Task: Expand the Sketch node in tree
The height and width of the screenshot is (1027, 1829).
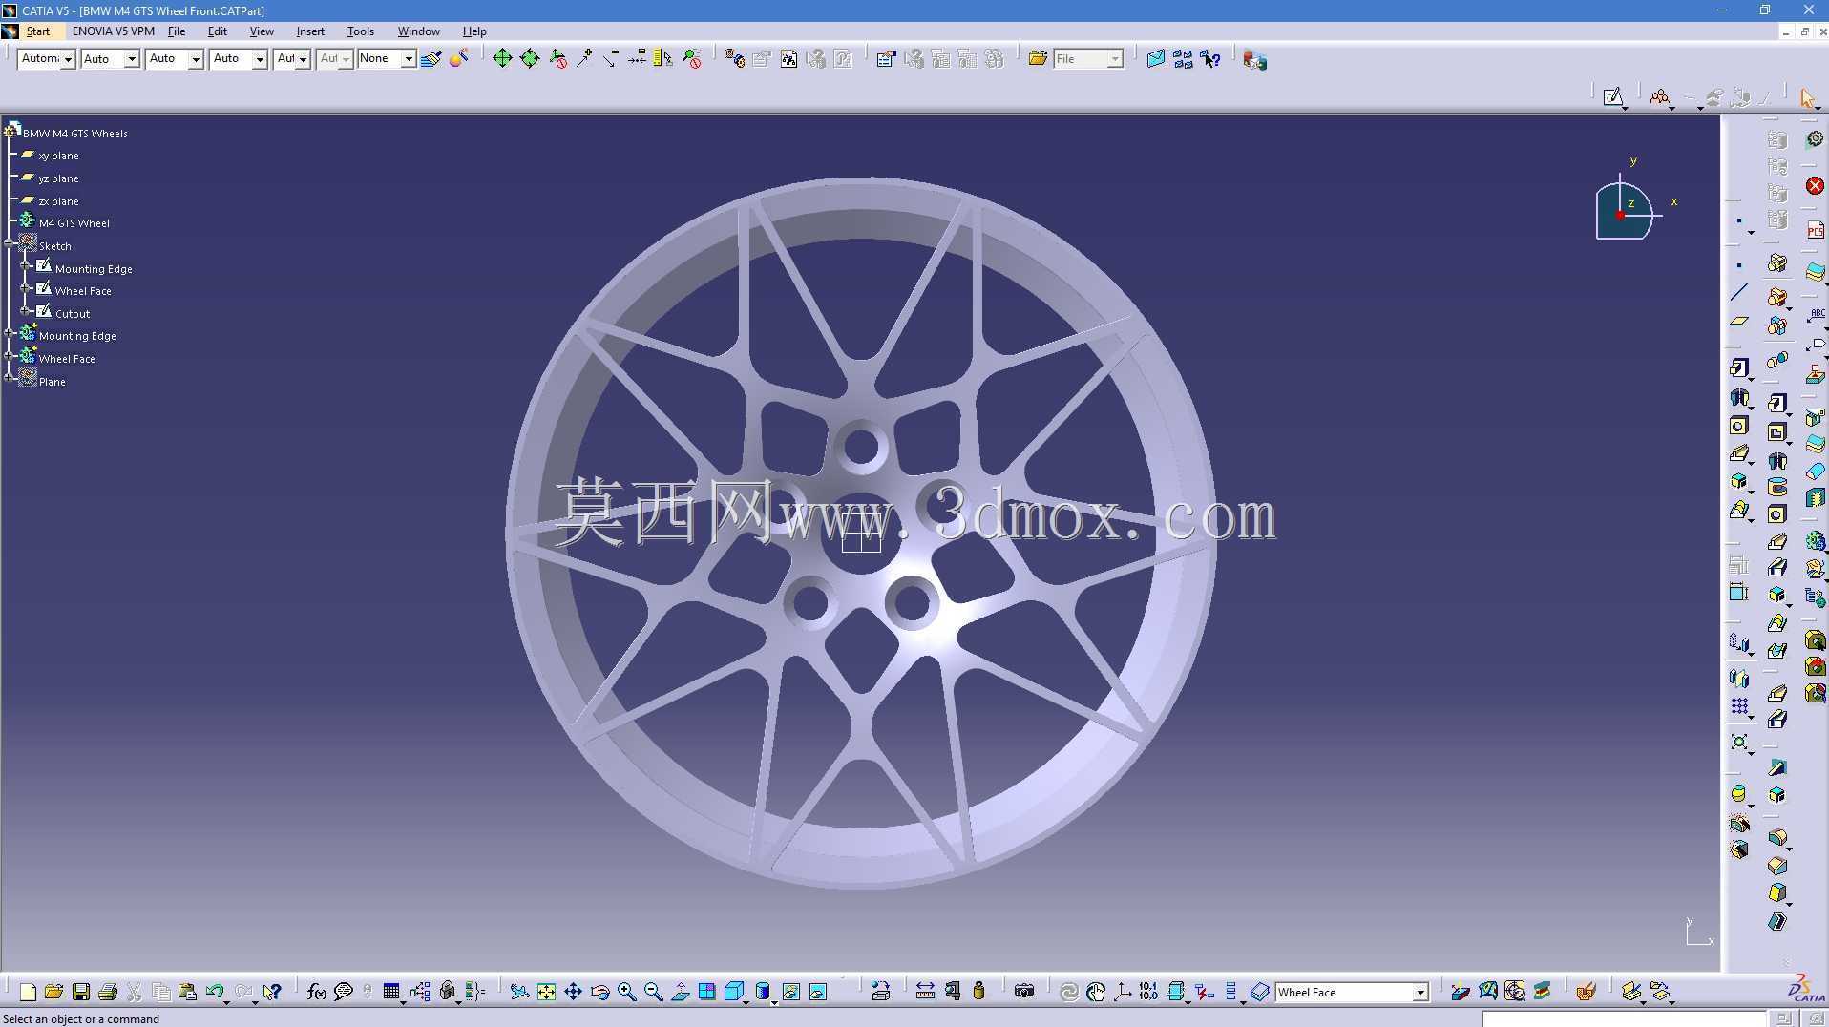Action: point(11,245)
